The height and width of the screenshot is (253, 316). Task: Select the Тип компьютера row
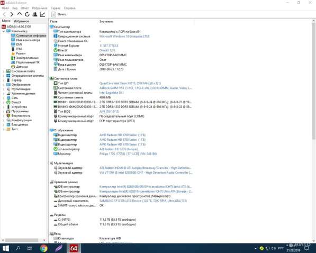pos(122,32)
